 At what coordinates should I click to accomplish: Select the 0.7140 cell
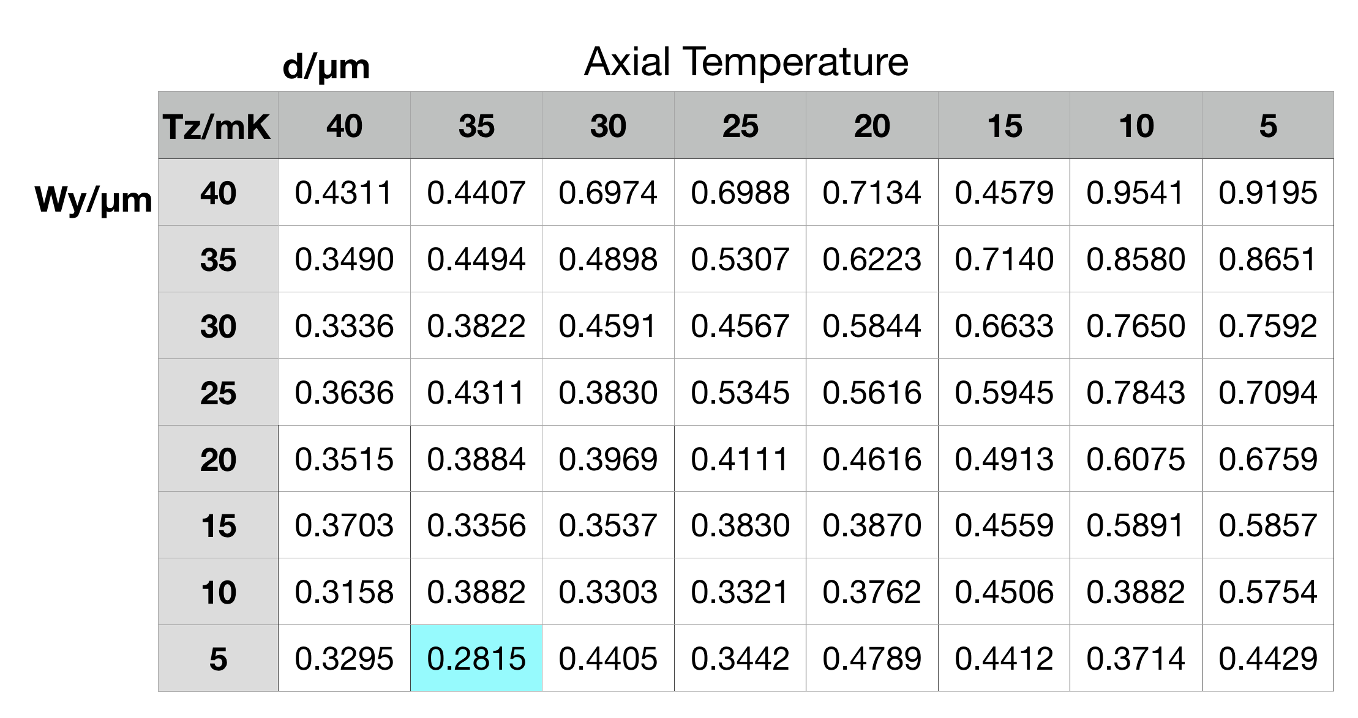(x=1004, y=259)
